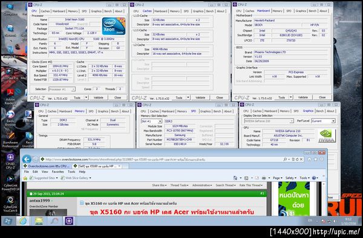Viewport: 363px width, 238px height.
Task: Expand Tools arrow in CPU tab window
Action: coord(86,97)
